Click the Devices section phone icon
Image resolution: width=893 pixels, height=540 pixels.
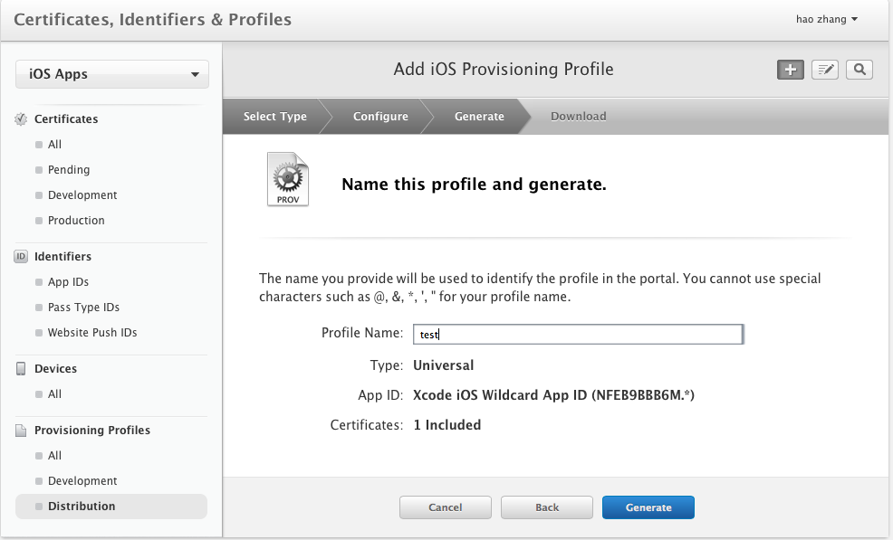(x=22, y=369)
